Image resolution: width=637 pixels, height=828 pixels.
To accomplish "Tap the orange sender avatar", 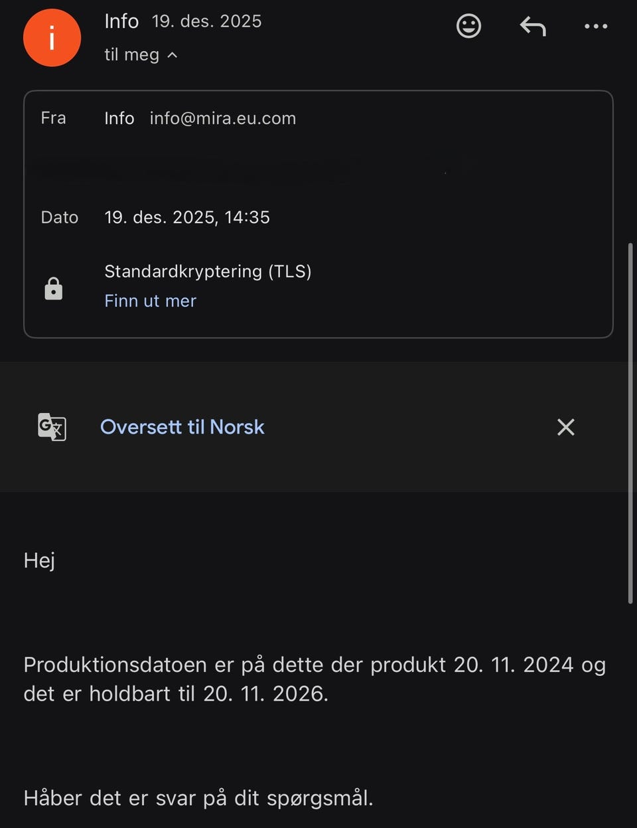I will 52,38.
